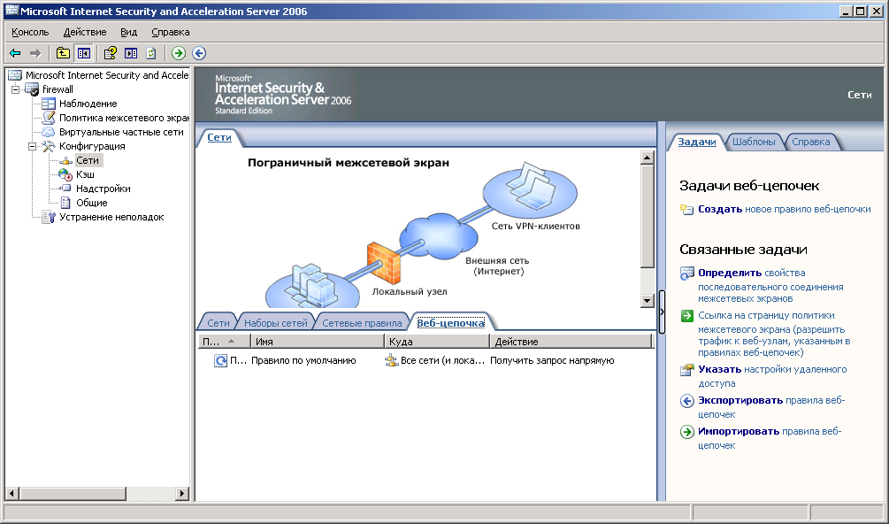Click Создать новое правило веб-цепочки link
The image size is (889, 524).
[x=784, y=209]
